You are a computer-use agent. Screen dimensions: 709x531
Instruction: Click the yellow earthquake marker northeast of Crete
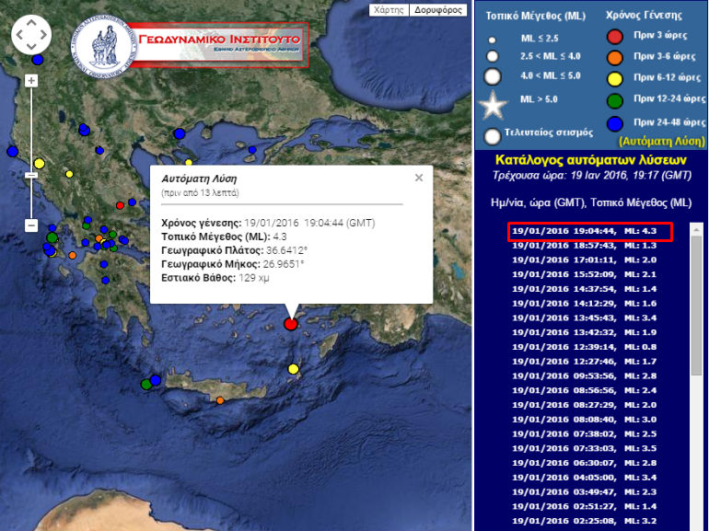pyautogui.click(x=294, y=369)
